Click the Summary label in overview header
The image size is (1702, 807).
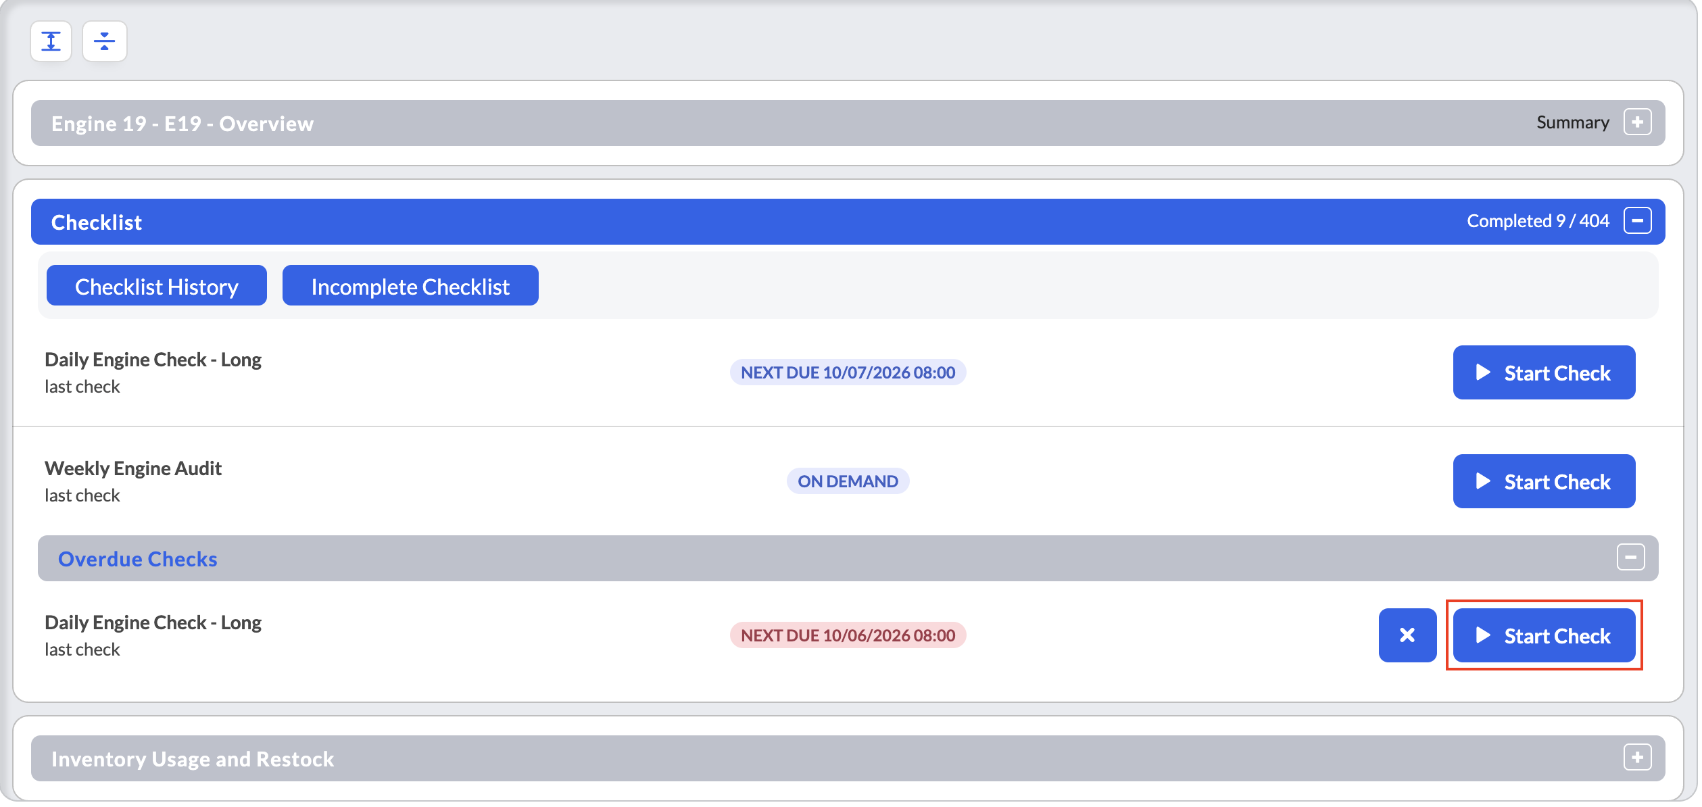pos(1572,123)
